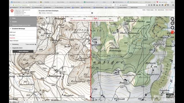Reload the page with the refresh icon
The width and height of the screenshot is (184, 103).
[x=115, y=5]
